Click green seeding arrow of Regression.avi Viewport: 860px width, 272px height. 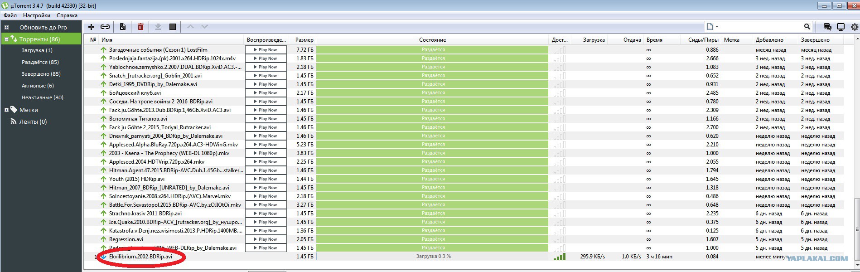[103, 239]
